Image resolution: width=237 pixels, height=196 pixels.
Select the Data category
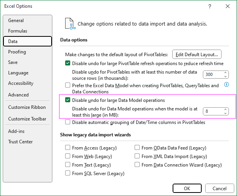[x=28, y=41]
